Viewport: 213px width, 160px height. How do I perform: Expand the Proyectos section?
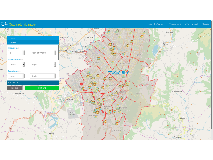tap(33, 82)
